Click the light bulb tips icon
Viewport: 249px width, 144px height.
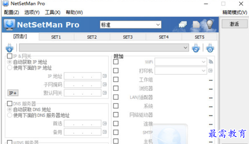tap(210, 24)
